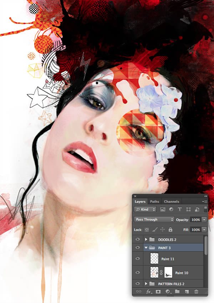Filter layers by pixel layers icon

(x=163, y=209)
